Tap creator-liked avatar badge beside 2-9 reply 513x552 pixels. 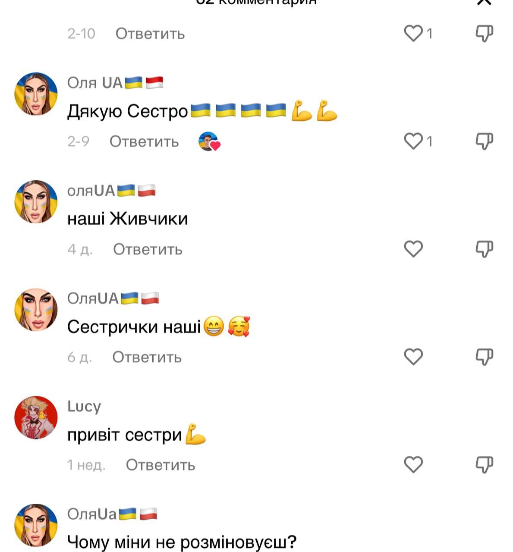(209, 141)
